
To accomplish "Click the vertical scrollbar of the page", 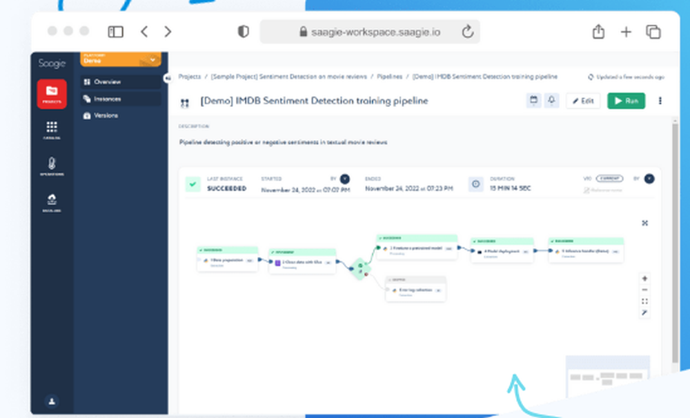I will click(x=676, y=243).
